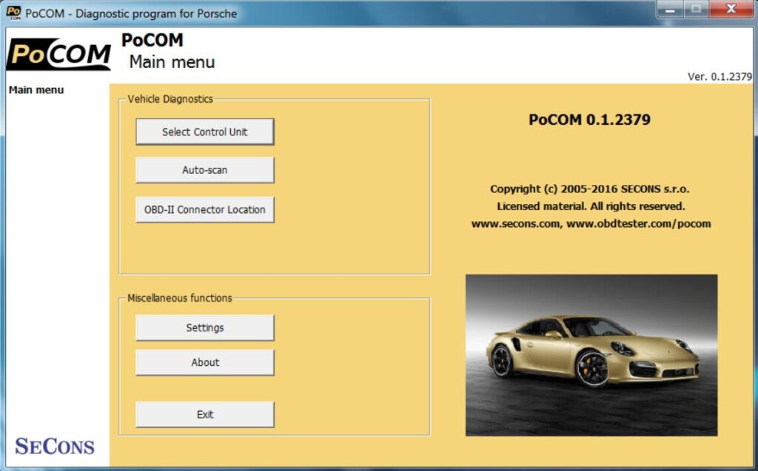This screenshot has height=471, width=758.
Task: Start an Auto-scan
Action: pyautogui.click(x=204, y=170)
